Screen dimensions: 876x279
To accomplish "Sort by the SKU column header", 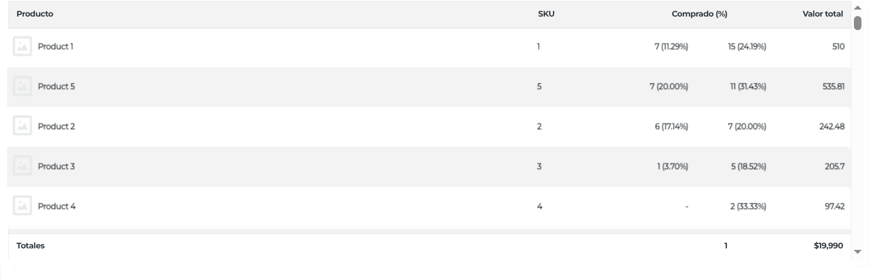I will 546,14.
